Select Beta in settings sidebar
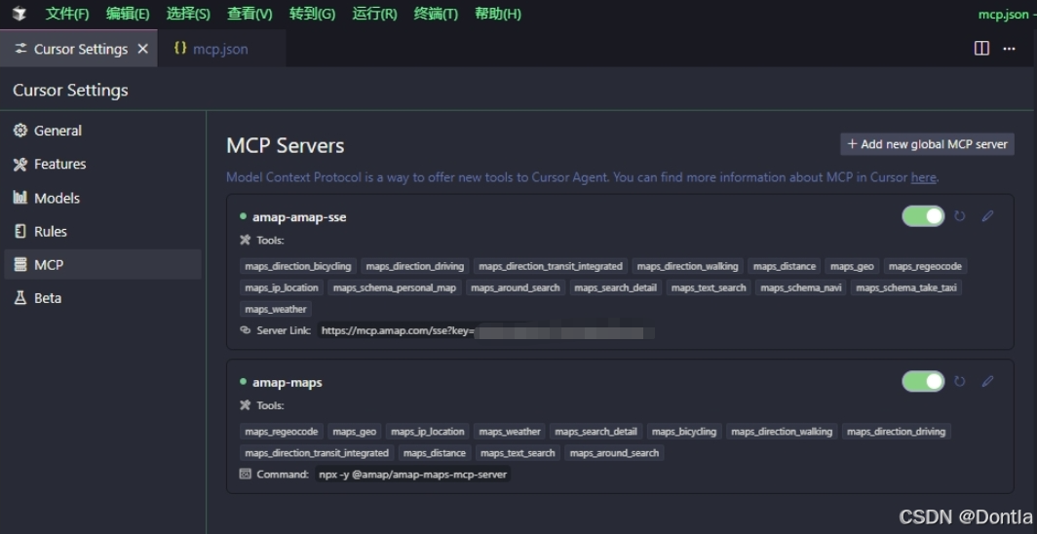The image size is (1037, 534). [x=102, y=298]
